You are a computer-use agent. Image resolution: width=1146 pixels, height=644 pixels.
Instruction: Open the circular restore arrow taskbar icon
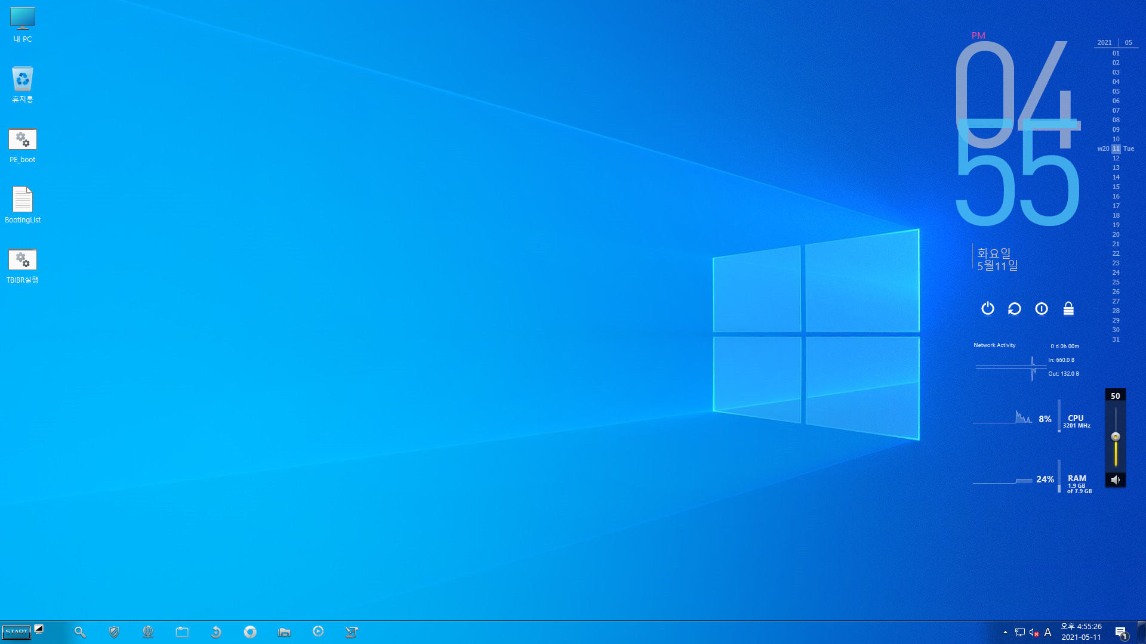click(216, 632)
